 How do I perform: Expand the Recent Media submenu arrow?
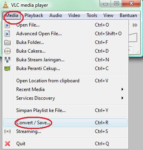click(122, 89)
